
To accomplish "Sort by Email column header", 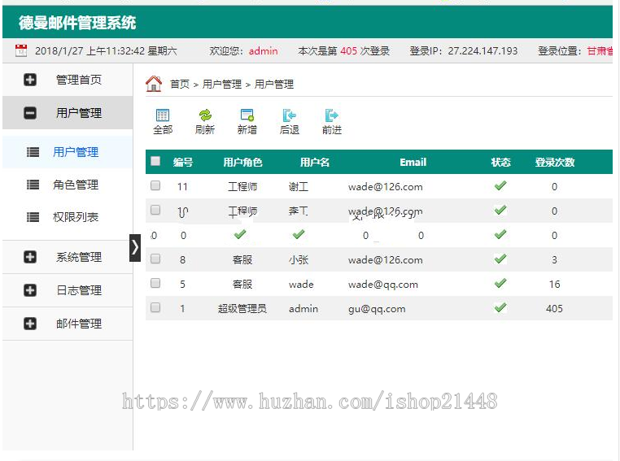I will point(413,162).
